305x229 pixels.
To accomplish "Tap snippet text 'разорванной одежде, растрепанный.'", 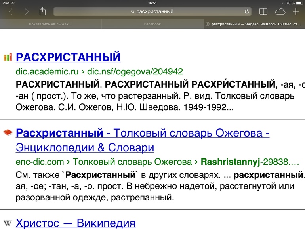I will coord(95,198).
